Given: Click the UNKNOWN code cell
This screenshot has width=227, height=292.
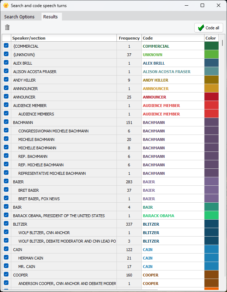Looking at the screenshot, I should point(173,55).
